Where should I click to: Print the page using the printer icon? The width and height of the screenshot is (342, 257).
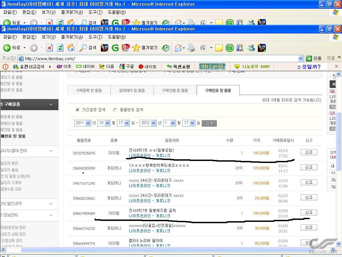point(191,48)
